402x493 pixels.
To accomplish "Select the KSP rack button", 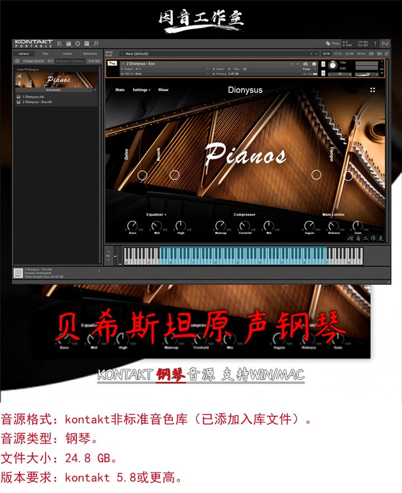I will click(371, 54).
